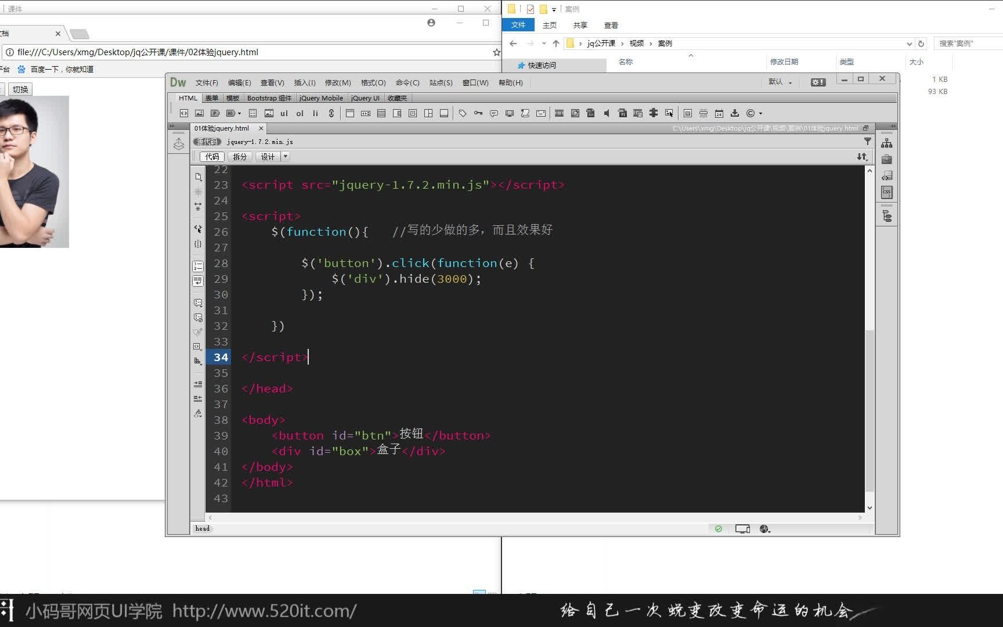Screen dimensions: 1003x627
Task: Insert a list item (li)
Action: (315, 113)
